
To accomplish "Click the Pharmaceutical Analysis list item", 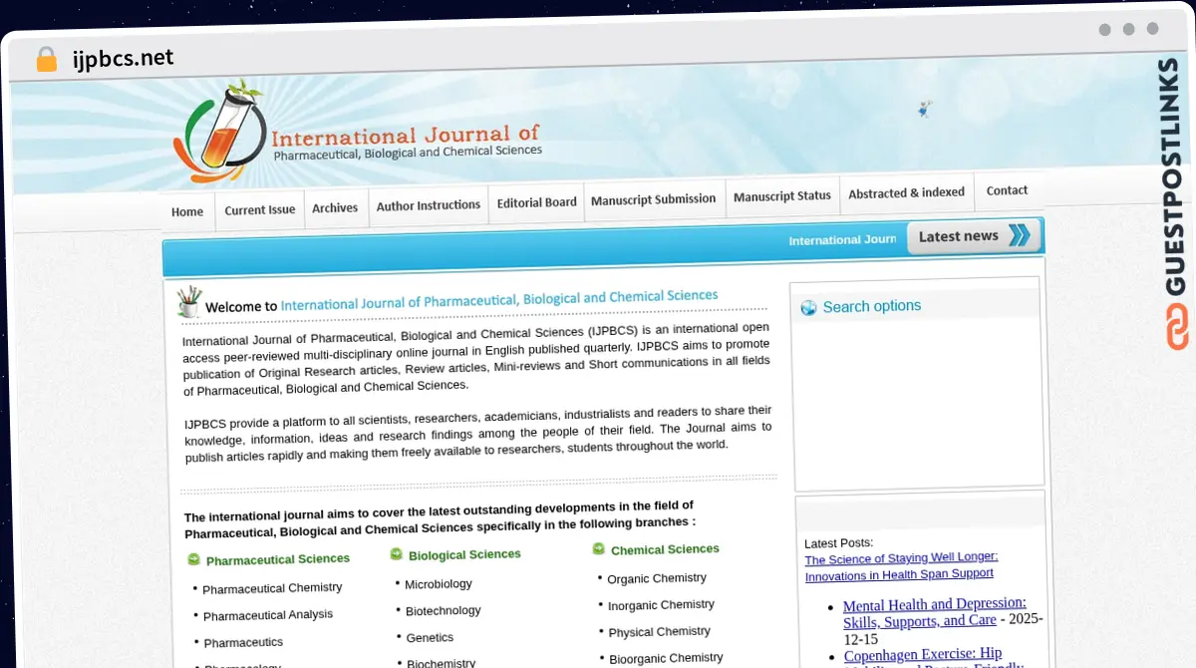I will [x=268, y=615].
